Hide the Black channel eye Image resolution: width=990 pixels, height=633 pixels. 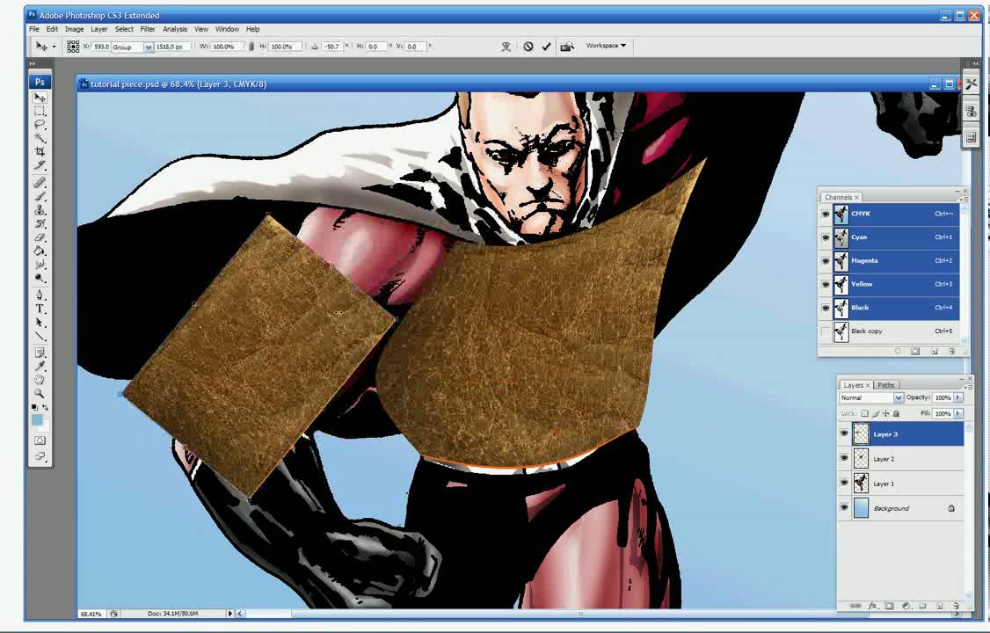pyautogui.click(x=826, y=308)
